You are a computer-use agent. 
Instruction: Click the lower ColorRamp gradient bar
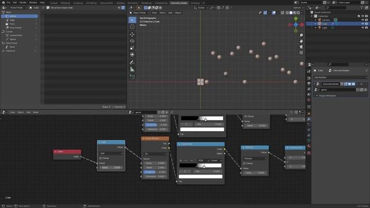[x=201, y=165]
